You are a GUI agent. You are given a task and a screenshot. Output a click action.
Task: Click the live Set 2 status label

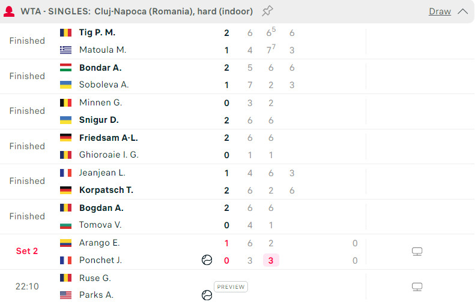27,251
